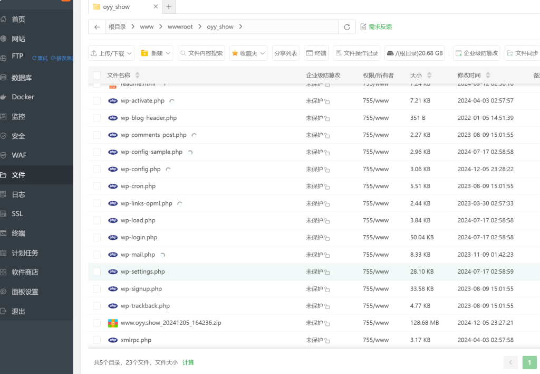540x374 pixels.
Task: Open the 上传/下载 dropdown
Action: pyautogui.click(x=111, y=53)
